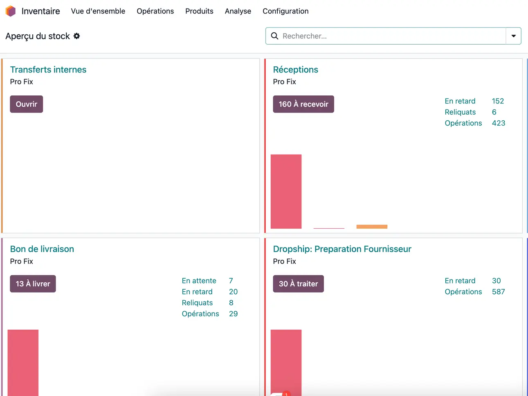Click the search magnifier icon

(x=275, y=36)
